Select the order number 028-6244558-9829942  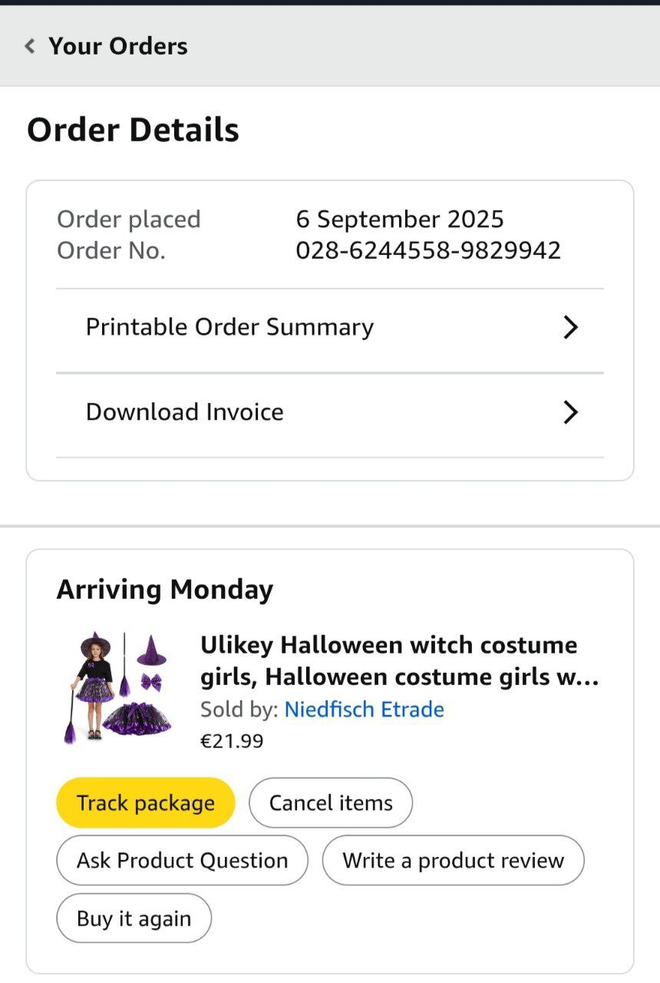(x=428, y=250)
